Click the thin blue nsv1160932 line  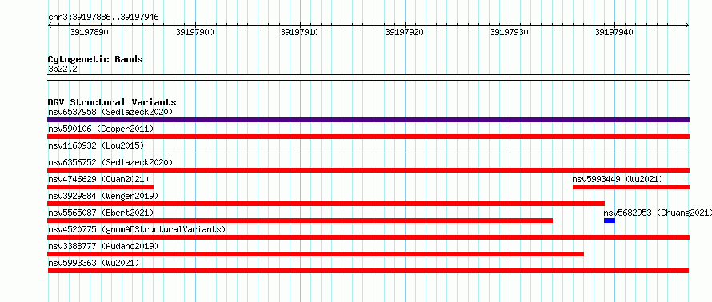[x=368, y=153]
